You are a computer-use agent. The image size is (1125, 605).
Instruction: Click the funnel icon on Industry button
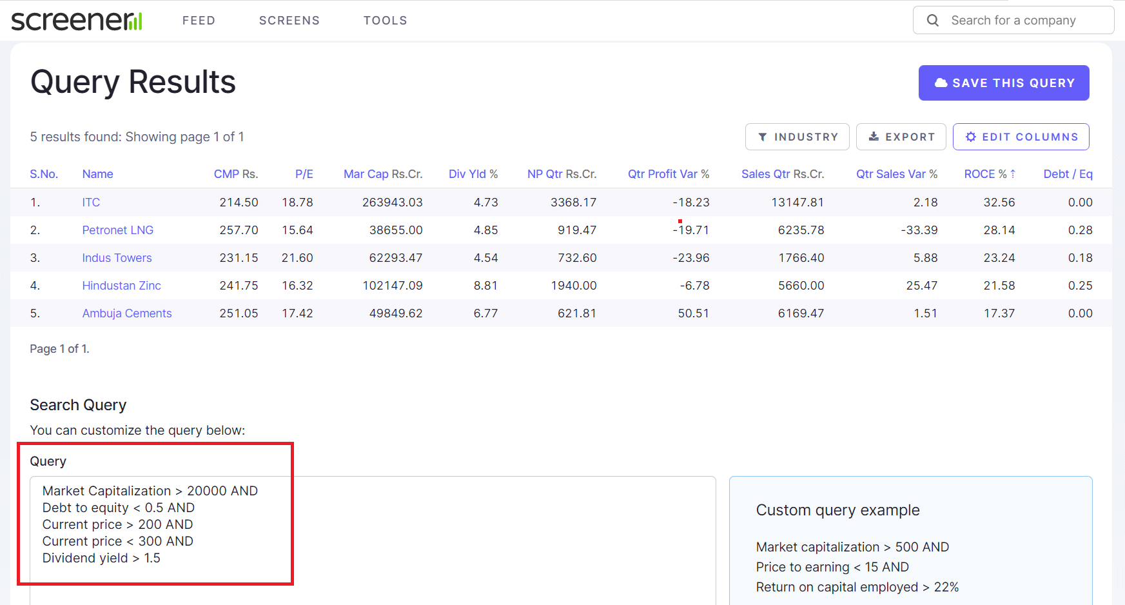[763, 137]
